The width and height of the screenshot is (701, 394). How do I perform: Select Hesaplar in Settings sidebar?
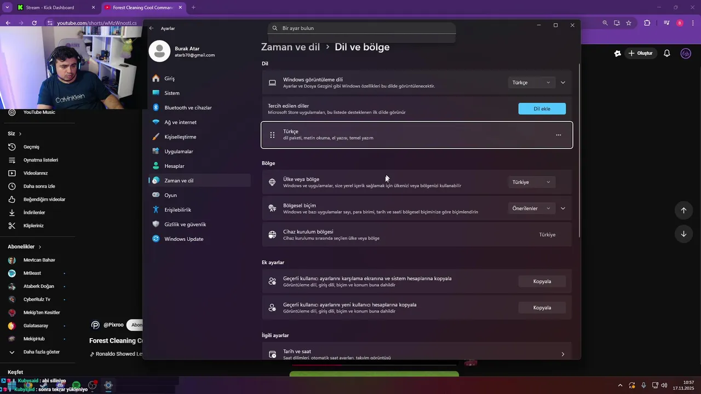[x=199, y=166]
